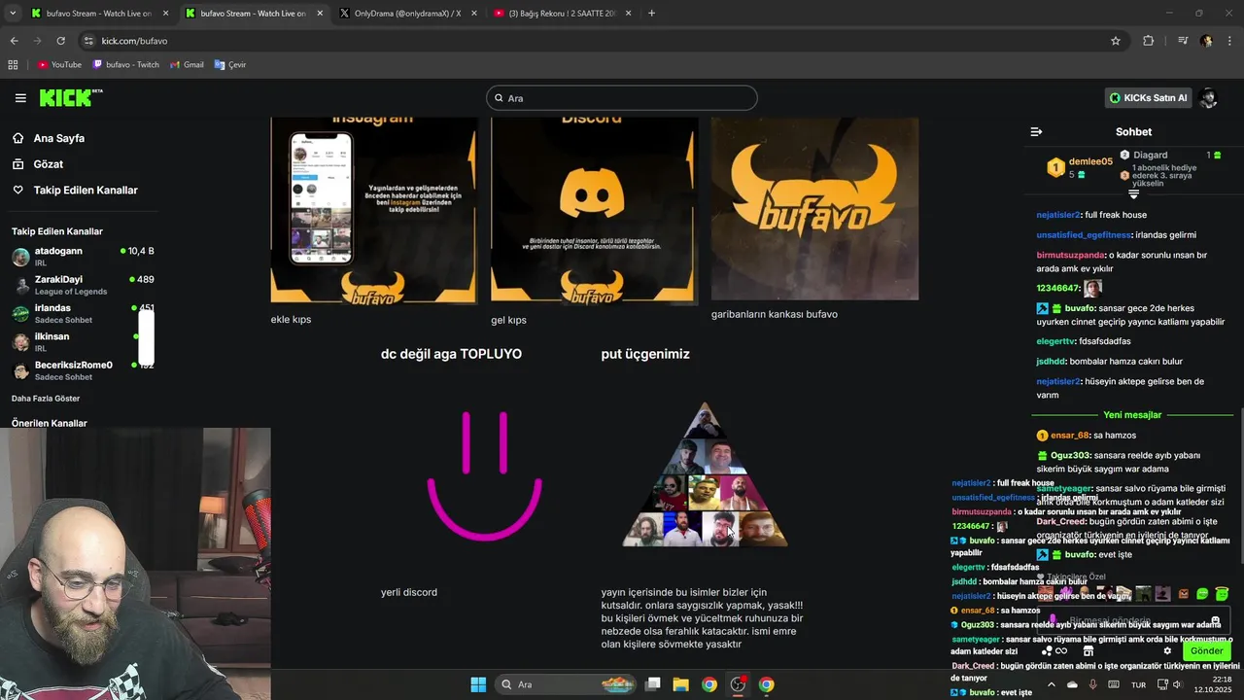This screenshot has width=1244, height=700.
Task: Click Daha Fazla Göster to expand channels
Action: pos(46,399)
